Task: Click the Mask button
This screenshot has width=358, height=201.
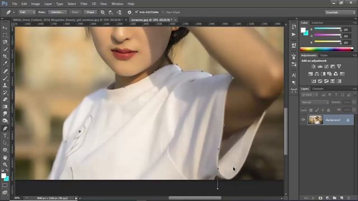Action: [75, 12]
